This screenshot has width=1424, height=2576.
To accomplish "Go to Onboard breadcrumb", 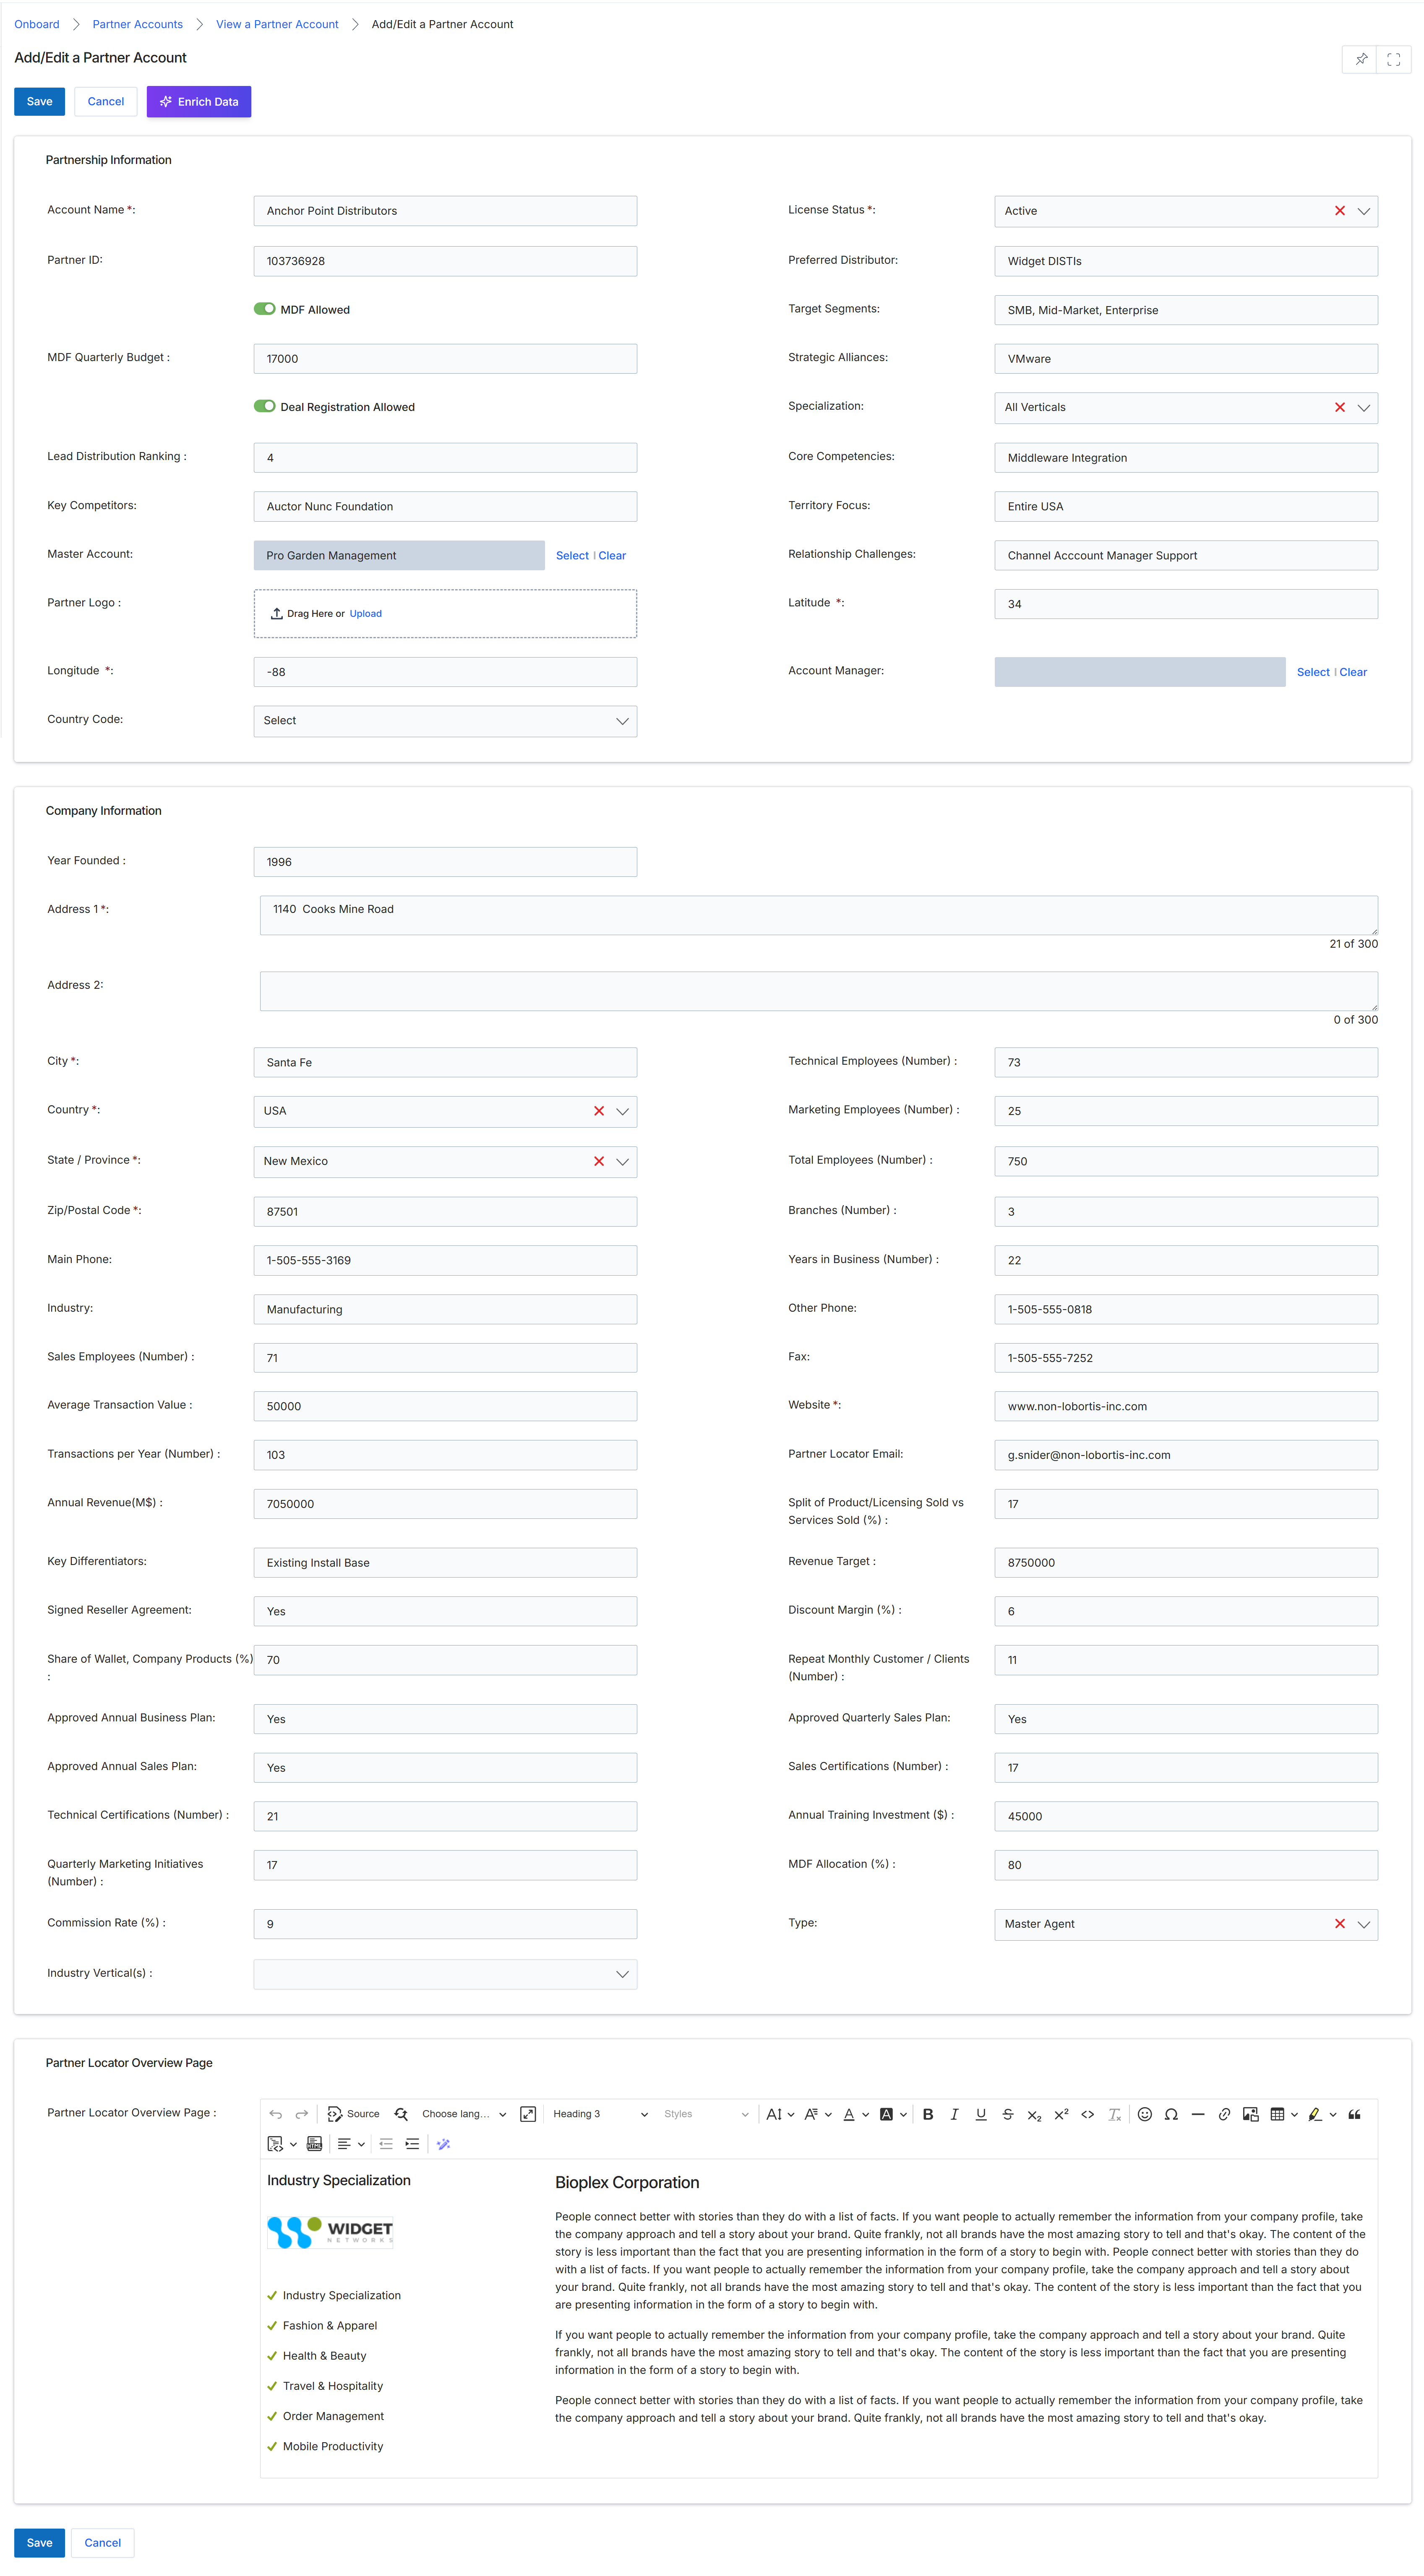I will pos(37,24).
